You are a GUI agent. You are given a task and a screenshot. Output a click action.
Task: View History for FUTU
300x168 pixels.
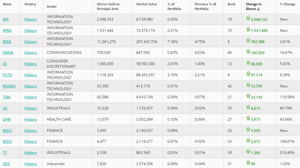point(31,75)
